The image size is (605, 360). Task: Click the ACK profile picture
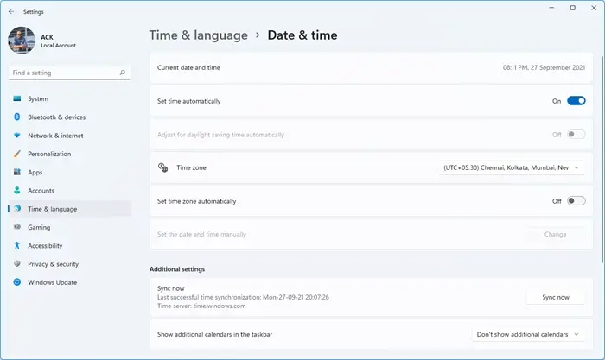tap(22, 41)
